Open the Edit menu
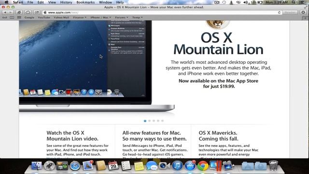The width and height of the screenshot is (309, 174). 41,2
